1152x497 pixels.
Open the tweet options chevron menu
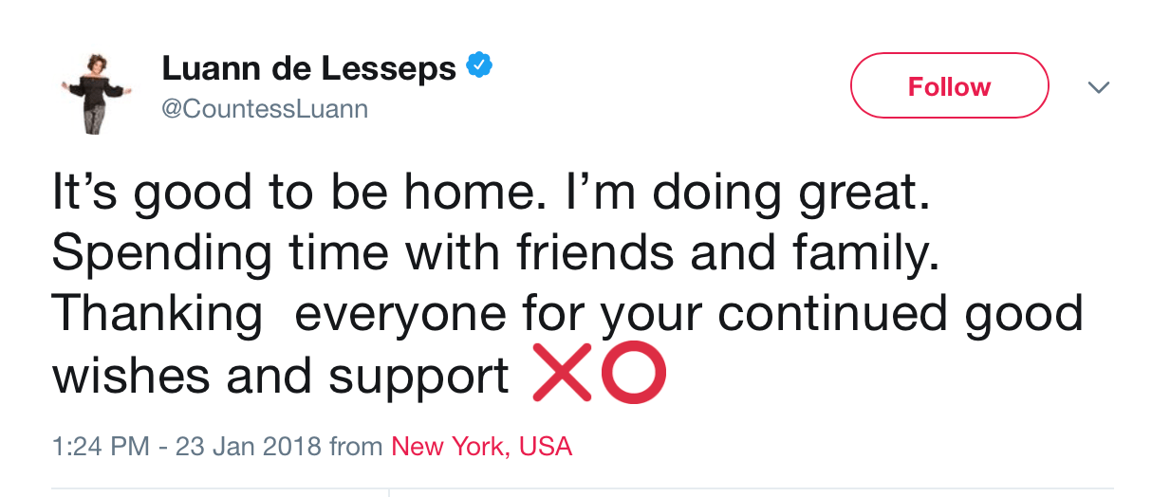click(1098, 87)
